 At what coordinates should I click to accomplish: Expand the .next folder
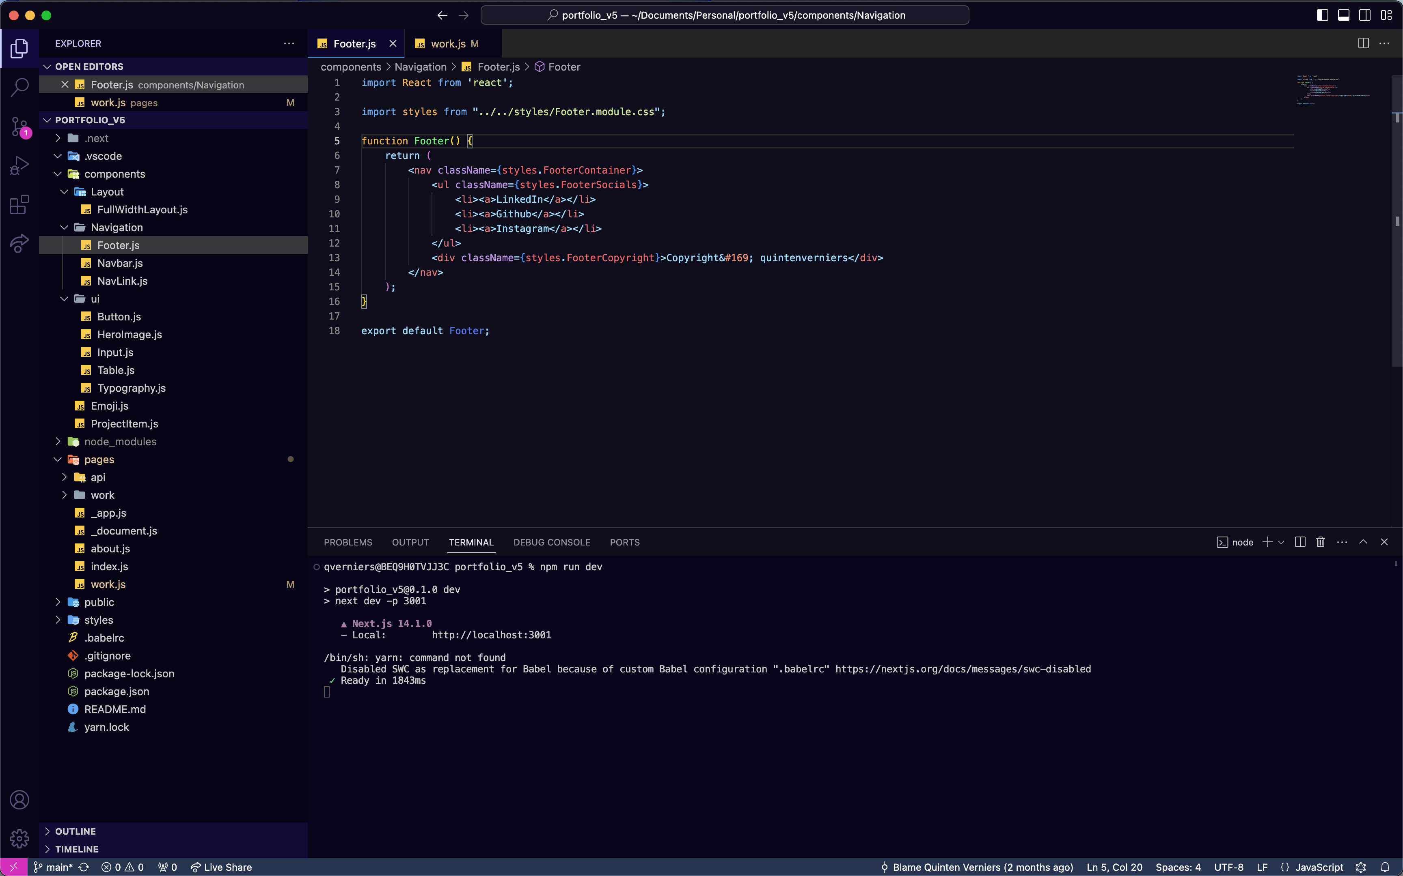(x=173, y=138)
